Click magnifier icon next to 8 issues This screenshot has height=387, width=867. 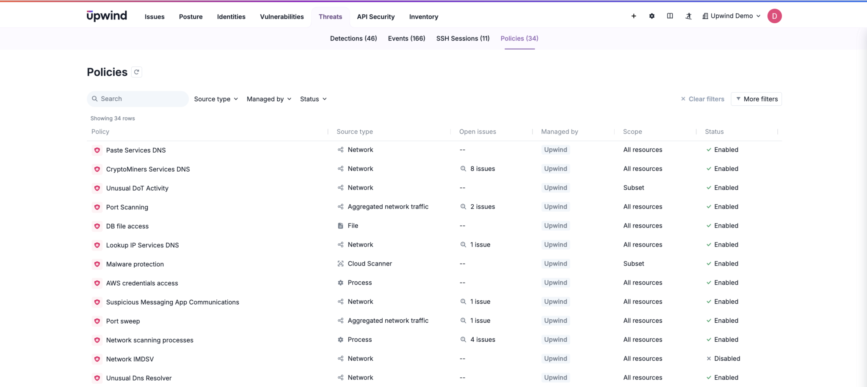[x=463, y=169]
